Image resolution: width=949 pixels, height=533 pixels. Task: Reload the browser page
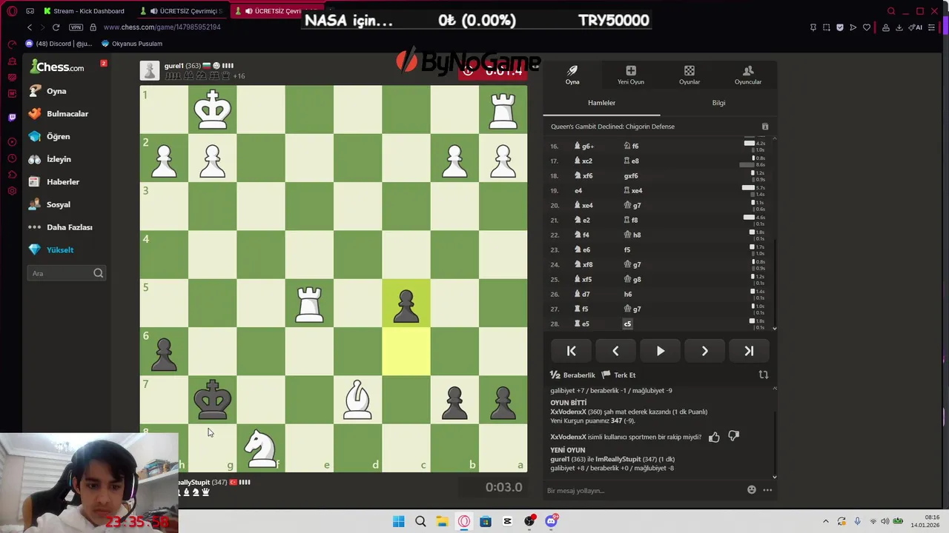coord(56,27)
